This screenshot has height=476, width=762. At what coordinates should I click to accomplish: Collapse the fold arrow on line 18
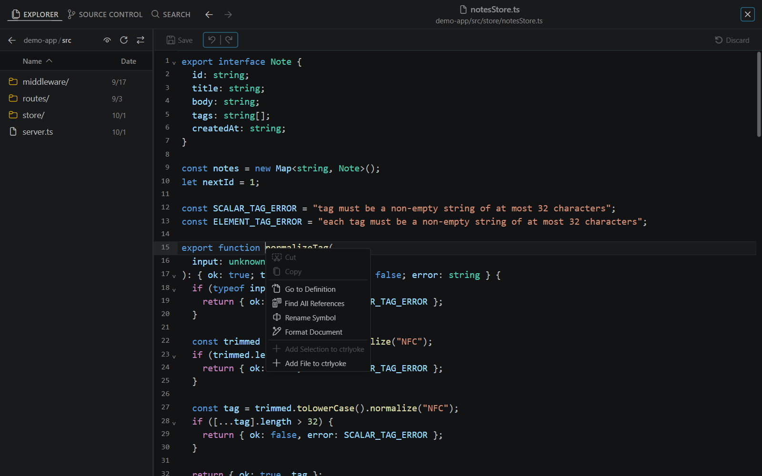coord(174,289)
